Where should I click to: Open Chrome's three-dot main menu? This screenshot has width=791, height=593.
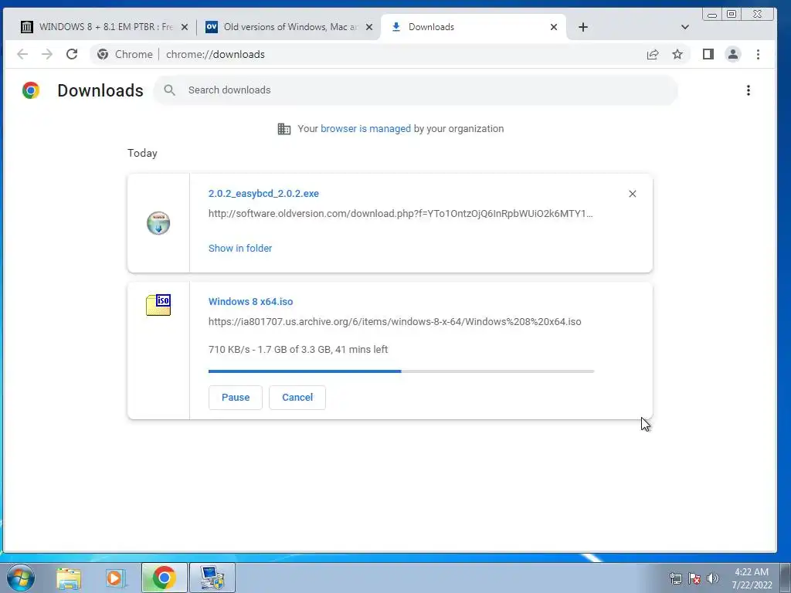(759, 55)
